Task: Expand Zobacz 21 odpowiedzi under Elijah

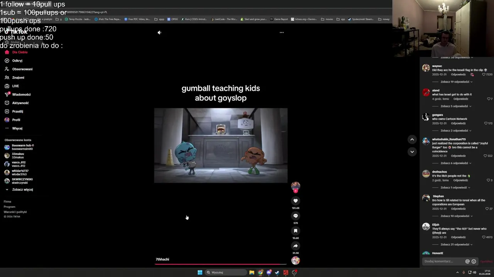Action: pos(457,245)
